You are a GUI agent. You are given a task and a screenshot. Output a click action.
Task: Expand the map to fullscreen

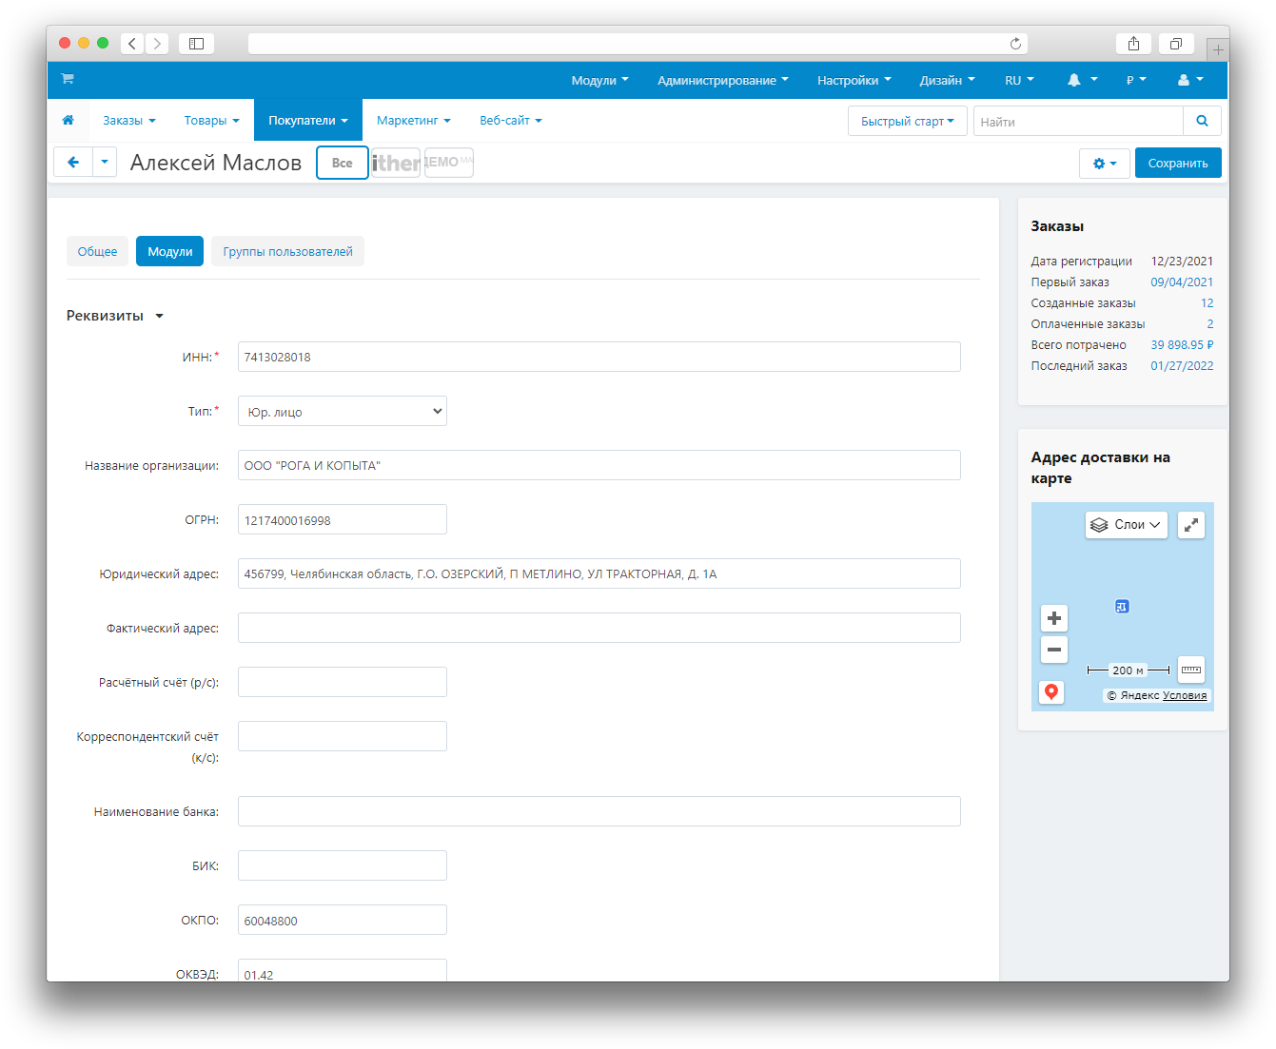tap(1191, 525)
